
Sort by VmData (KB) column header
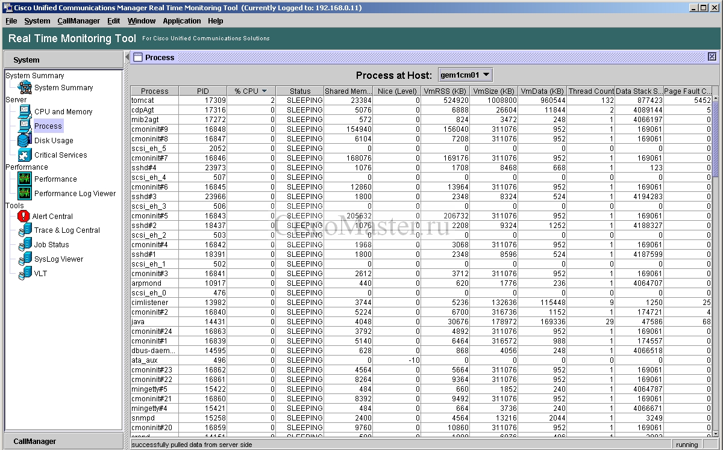542,91
